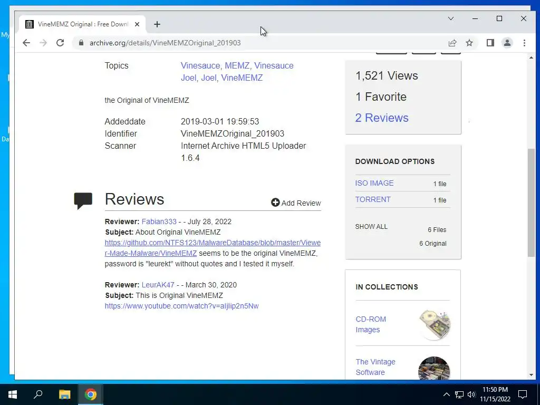The height and width of the screenshot is (405, 540).
Task: Download the ISO IMAGE file
Action: (374, 183)
